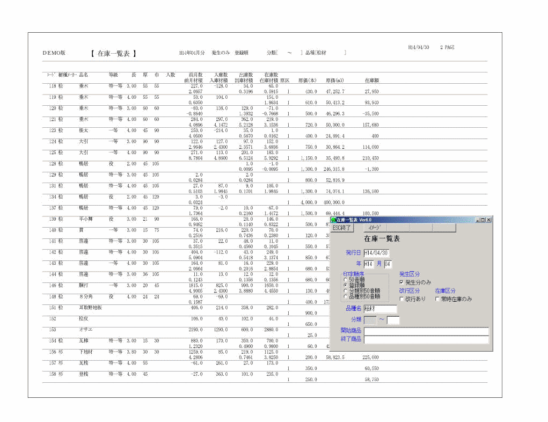This screenshot has height=422, width=548.
Task: Click the 在庫額 column header
Action: pyautogui.click(x=371, y=81)
